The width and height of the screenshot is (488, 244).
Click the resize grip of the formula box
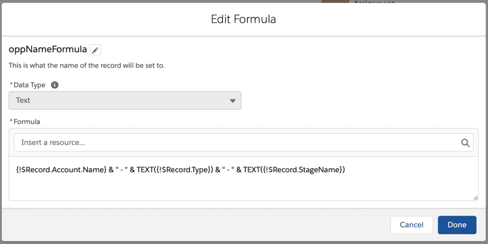coord(475,197)
